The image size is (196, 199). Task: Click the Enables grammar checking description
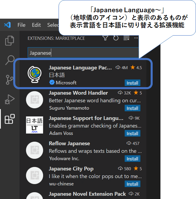point(95,126)
